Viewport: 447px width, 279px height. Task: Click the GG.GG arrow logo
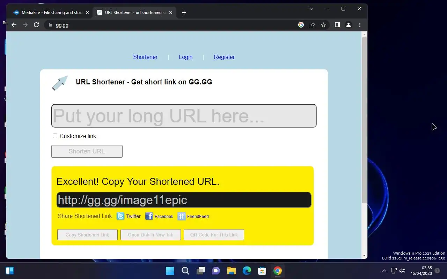tap(60, 83)
